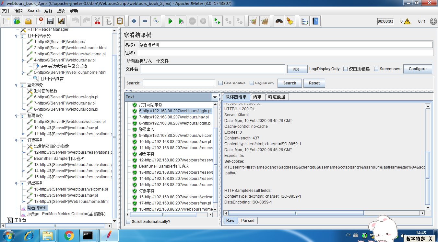Viewport: 438px width, 242px height.
Task: Click the Paste clipboard icon
Action: tap(119, 21)
